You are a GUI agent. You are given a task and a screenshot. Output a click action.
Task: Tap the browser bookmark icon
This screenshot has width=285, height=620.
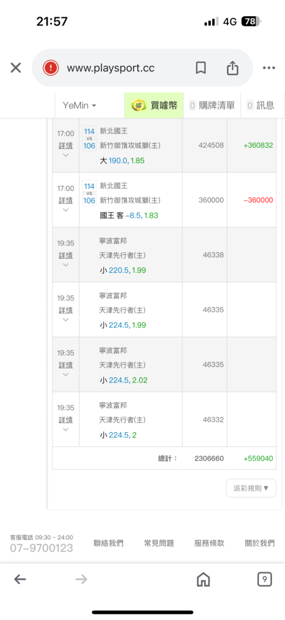[201, 68]
